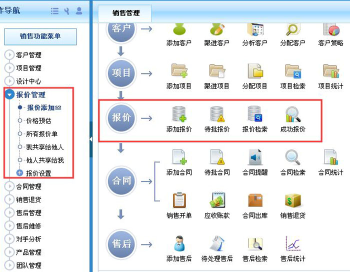The width and height of the screenshot is (350, 272).
Task: Click the 待批报价 warning database icon
Action: click(217, 114)
